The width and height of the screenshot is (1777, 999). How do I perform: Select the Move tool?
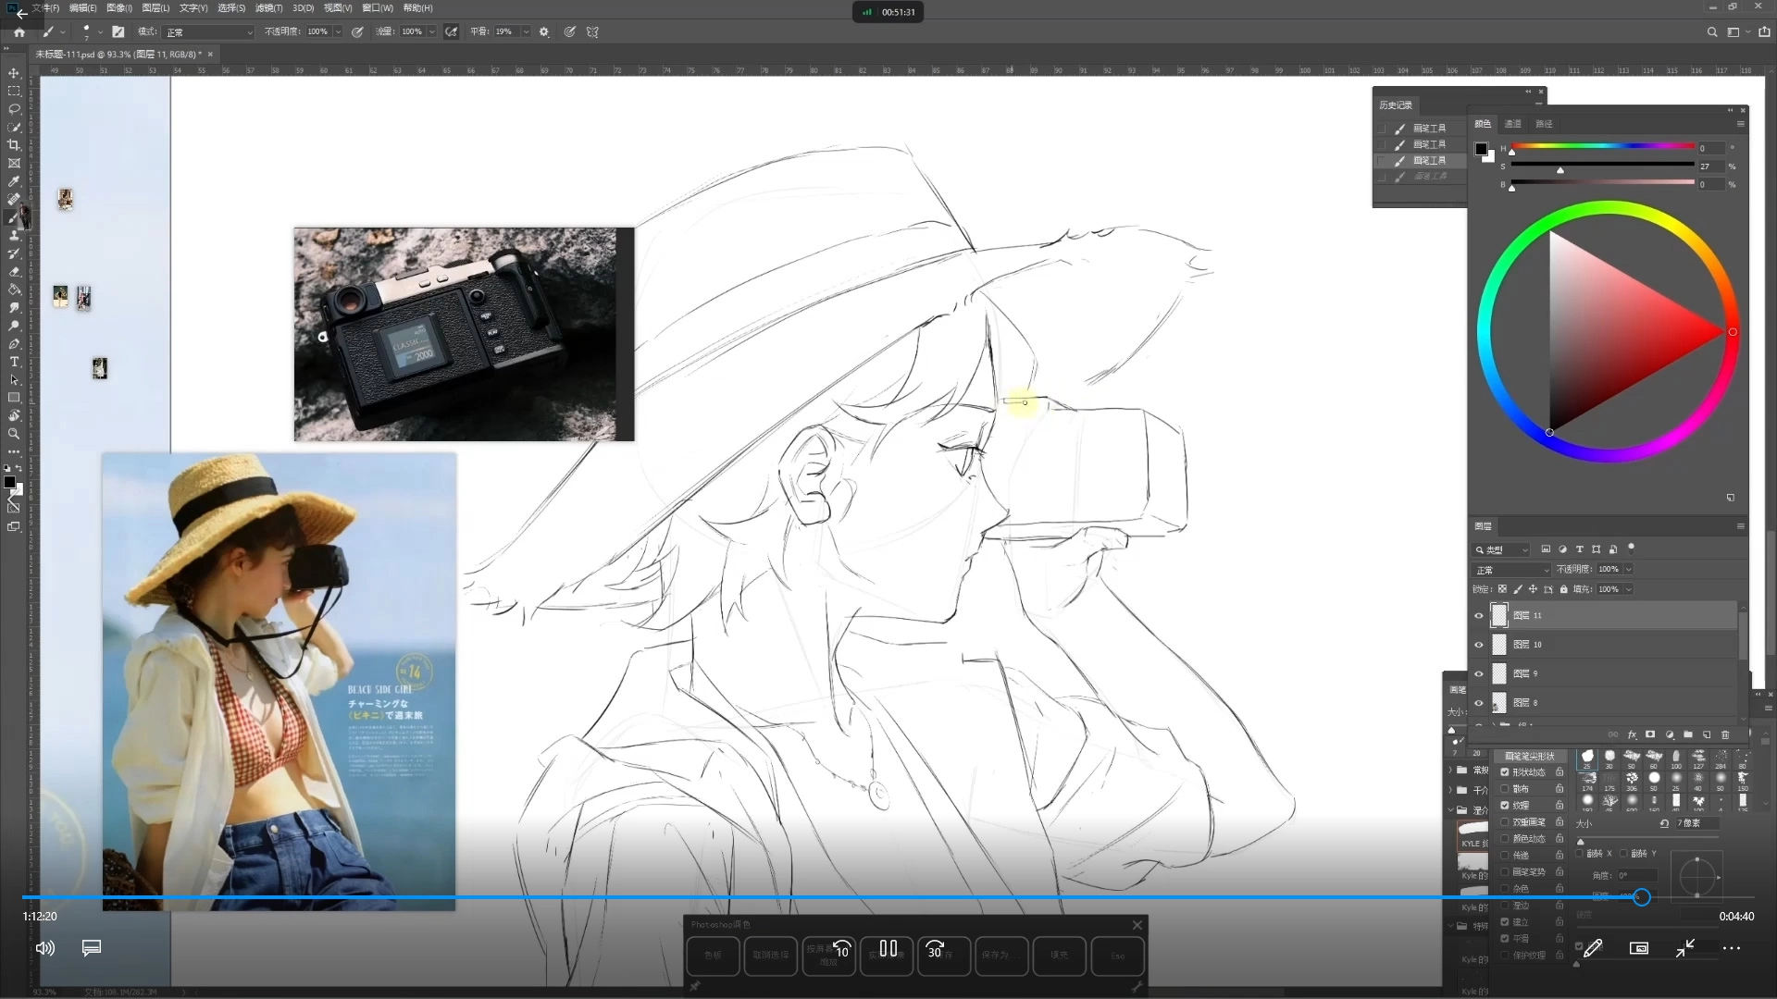click(14, 73)
